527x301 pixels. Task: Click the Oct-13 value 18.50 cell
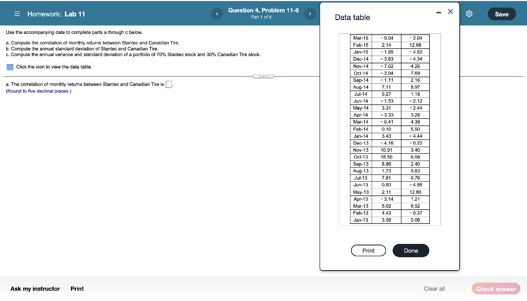pos(386,157)
